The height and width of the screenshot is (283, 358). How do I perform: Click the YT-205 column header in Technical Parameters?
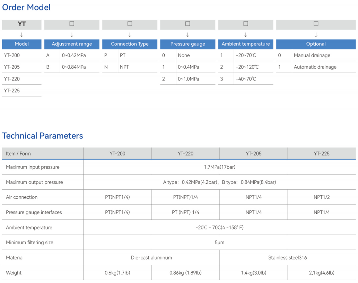coord(253,153)
